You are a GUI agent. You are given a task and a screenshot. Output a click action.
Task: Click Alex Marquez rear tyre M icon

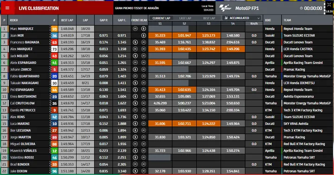coord(143,49)
